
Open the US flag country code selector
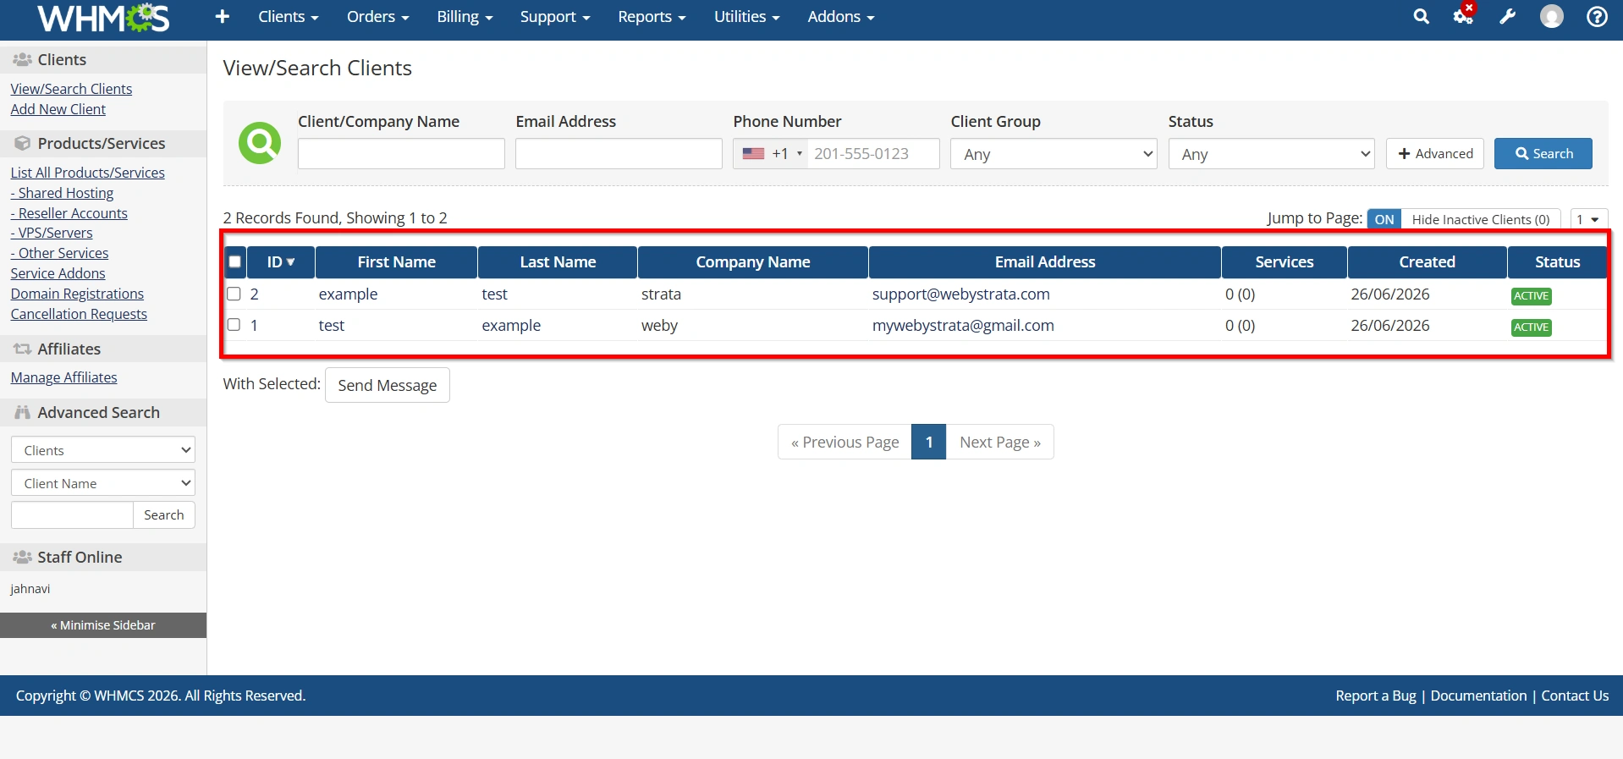tap(771, 154)
